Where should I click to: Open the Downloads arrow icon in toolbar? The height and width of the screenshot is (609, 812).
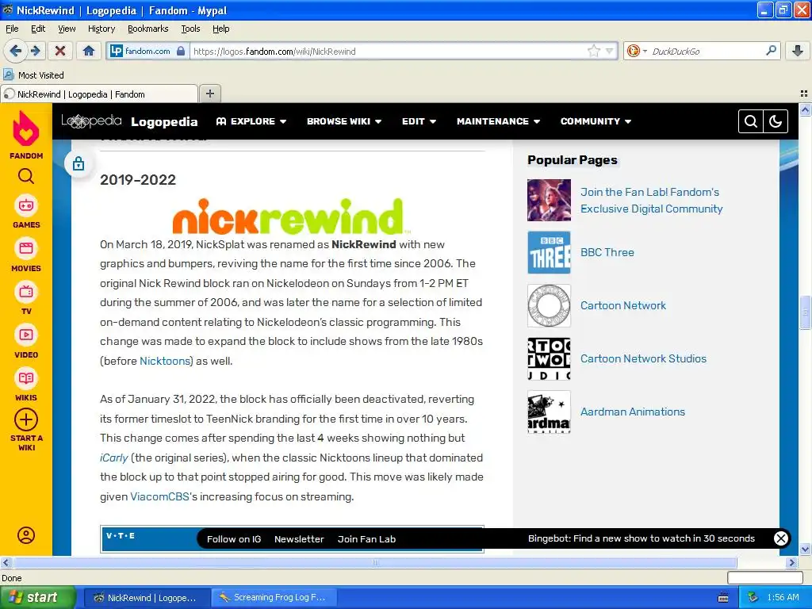[x=798, y=51]
